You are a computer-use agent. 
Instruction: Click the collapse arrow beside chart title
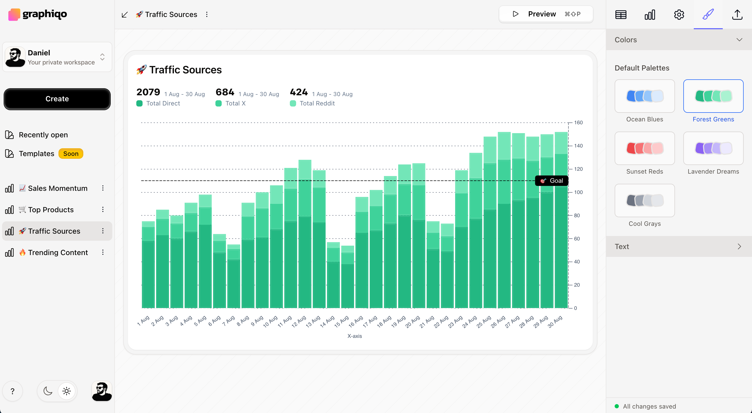[125, 15]
